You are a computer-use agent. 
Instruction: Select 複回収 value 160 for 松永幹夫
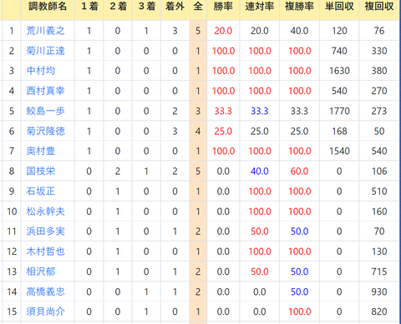click(379, 212)
